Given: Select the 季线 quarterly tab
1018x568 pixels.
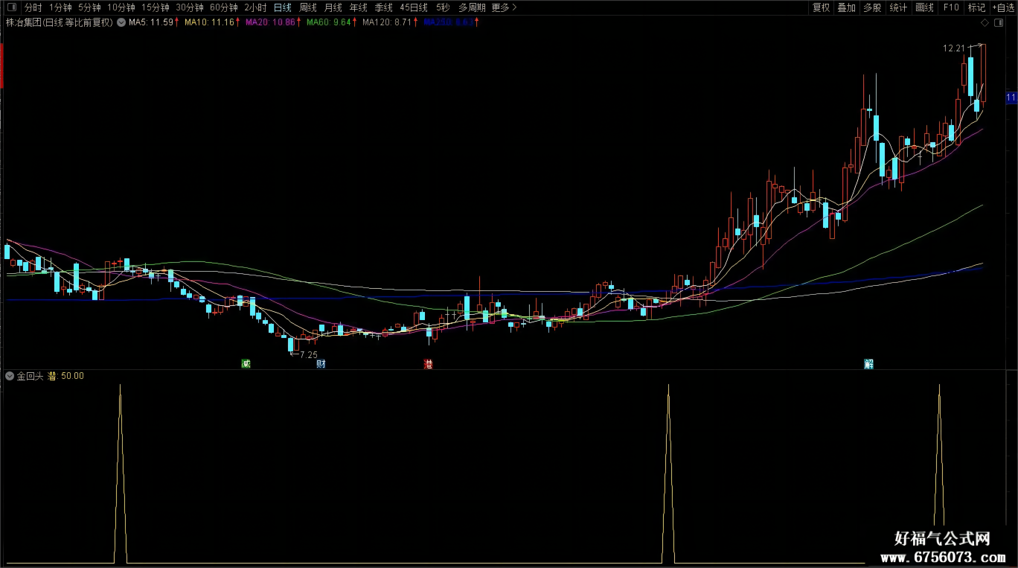Looking at the screenshot, I should [383, 7].
